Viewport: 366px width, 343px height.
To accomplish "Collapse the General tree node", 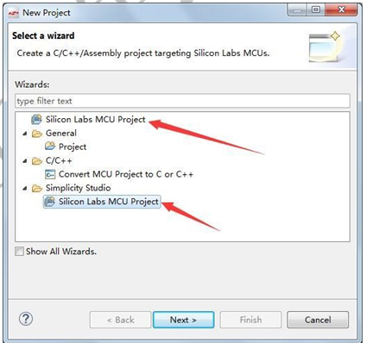I will pyautogui.click(x=25, y=134).
